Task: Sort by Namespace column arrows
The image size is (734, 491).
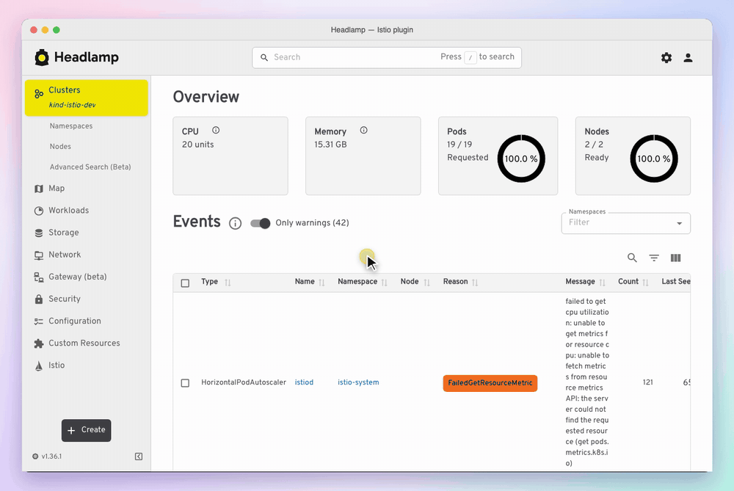Action: (385, 283)
